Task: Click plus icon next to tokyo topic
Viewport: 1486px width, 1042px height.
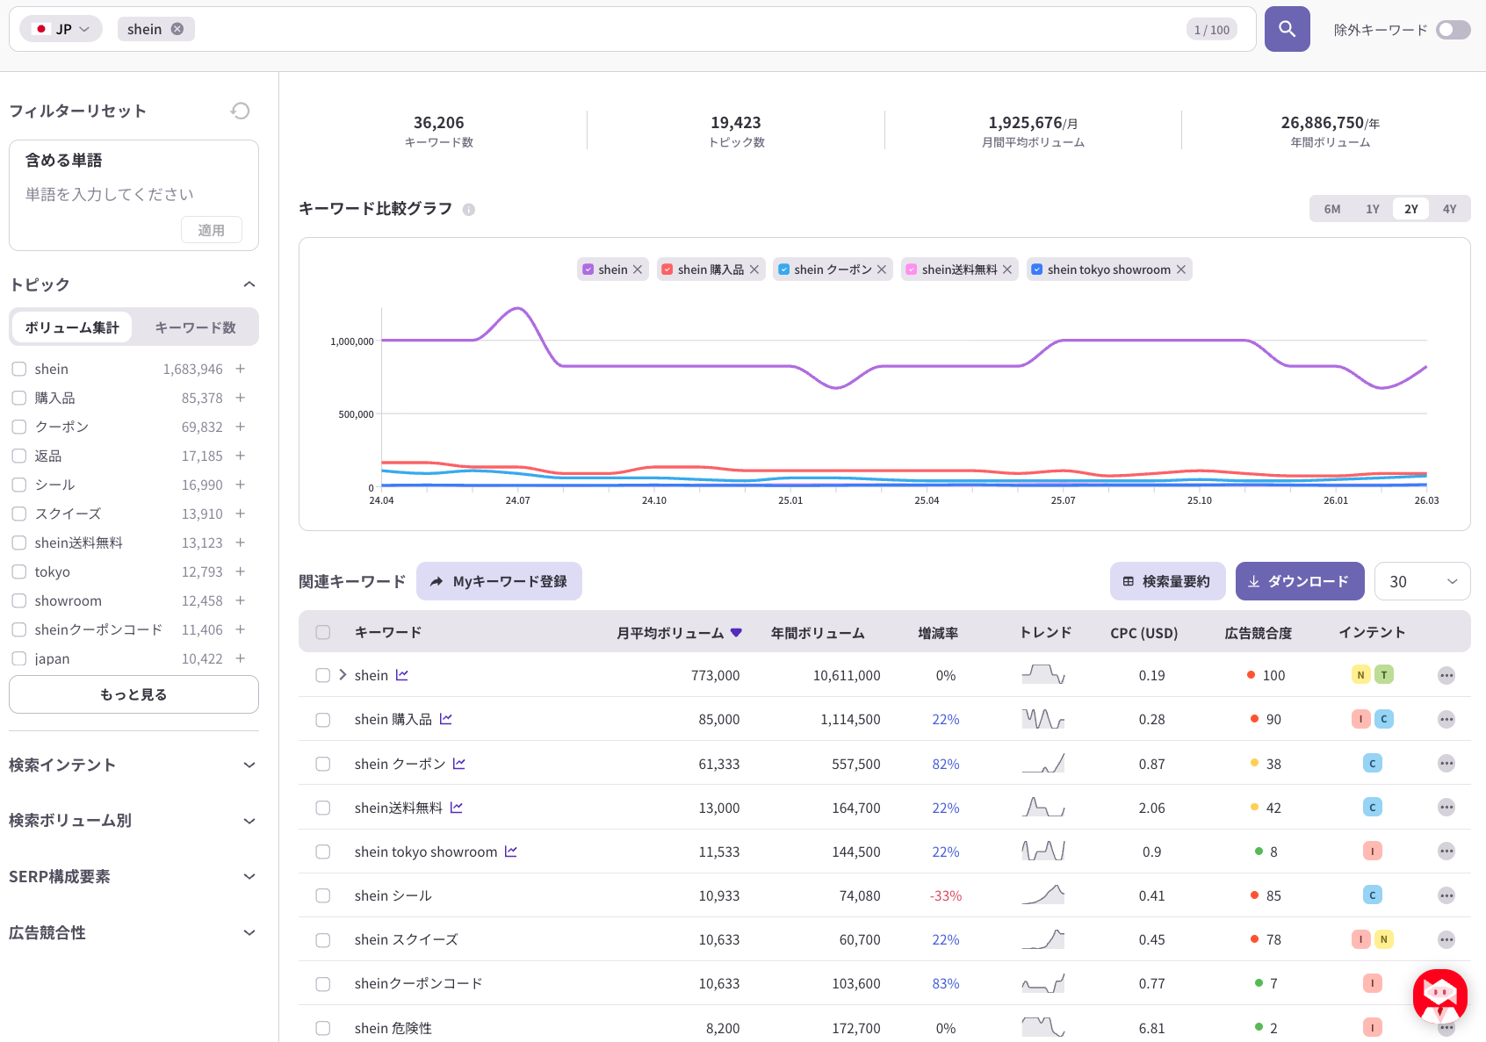Action: 240,571
